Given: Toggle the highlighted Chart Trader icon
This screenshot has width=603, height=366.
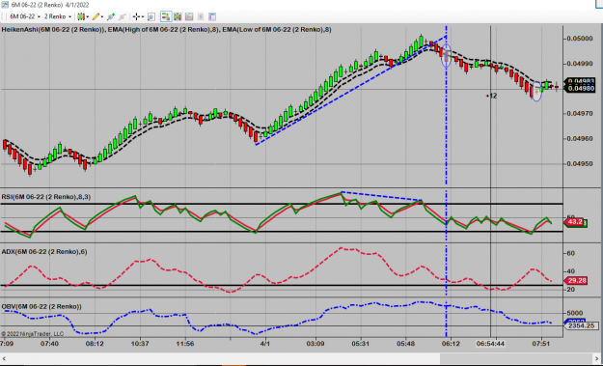Looking at the screenshot, I should coord(166,16).
